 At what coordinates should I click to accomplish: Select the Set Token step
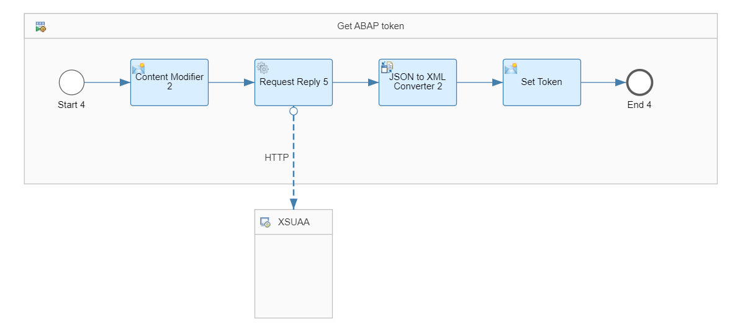tap(542, 83)
